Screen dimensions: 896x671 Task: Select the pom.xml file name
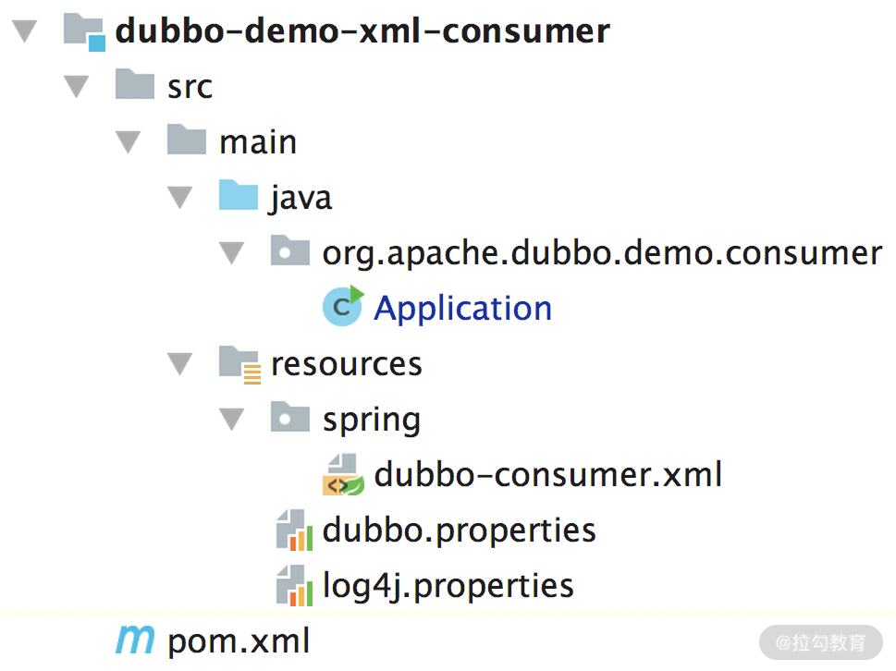[x=239, y=640]
